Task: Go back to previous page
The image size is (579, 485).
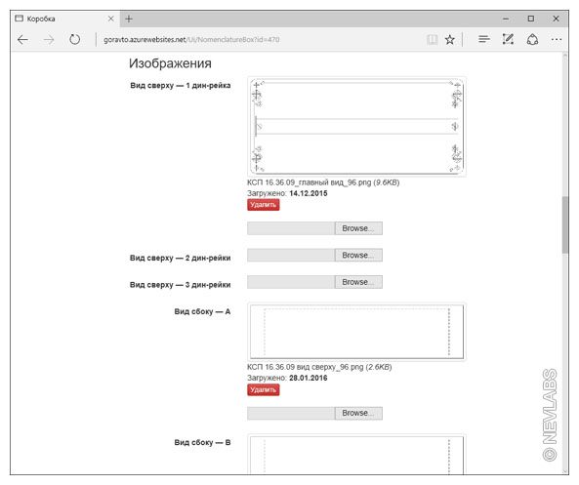Action: click(22, 39)
